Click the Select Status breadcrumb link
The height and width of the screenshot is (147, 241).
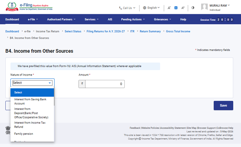click(x=73, y=31)
